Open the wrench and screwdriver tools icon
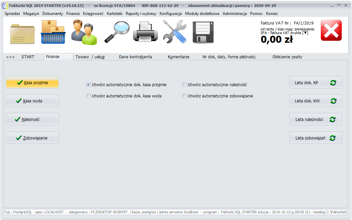 coord(175,31)
